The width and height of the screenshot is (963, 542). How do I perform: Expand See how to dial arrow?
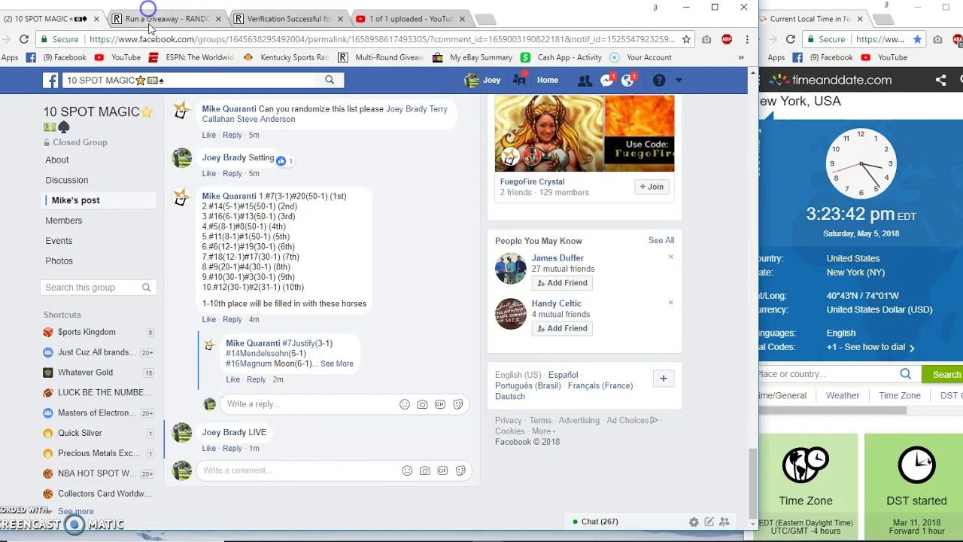pos(912,348)
